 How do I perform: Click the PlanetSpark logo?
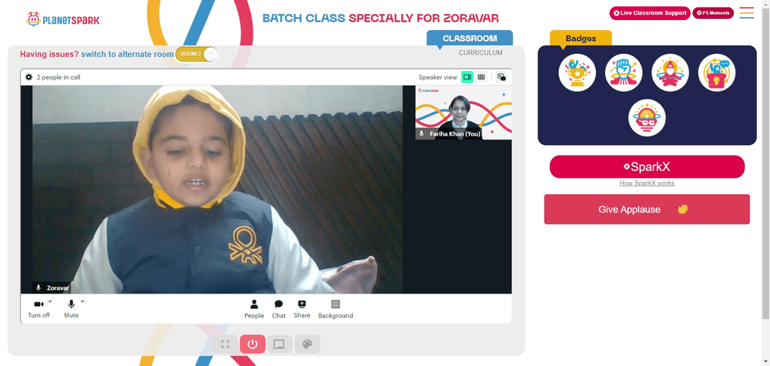coord(62,19)
